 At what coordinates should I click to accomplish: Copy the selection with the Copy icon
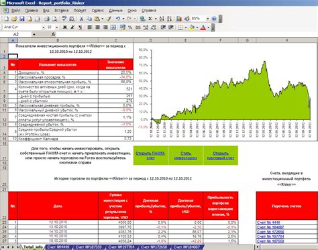click(x=89, y=19)
